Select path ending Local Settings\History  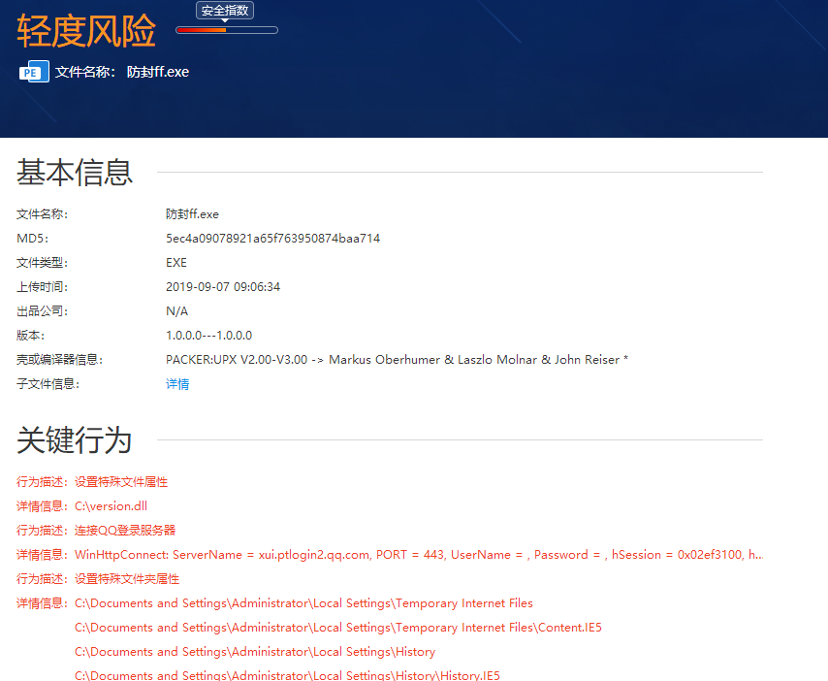255,652
